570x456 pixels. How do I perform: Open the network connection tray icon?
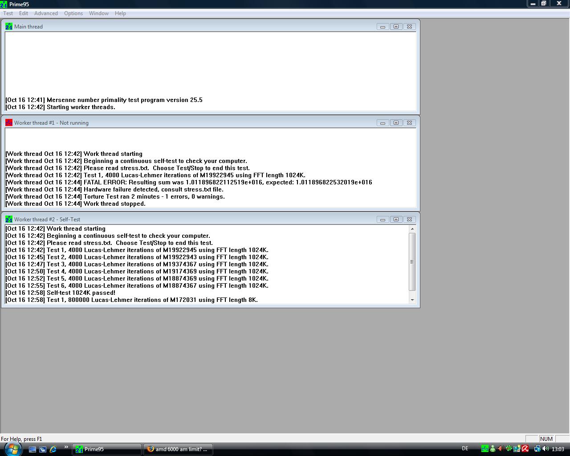pyautogui.click(x=537, y=449)
